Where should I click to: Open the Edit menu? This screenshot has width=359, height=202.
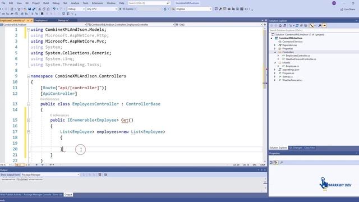pos(11,3)
